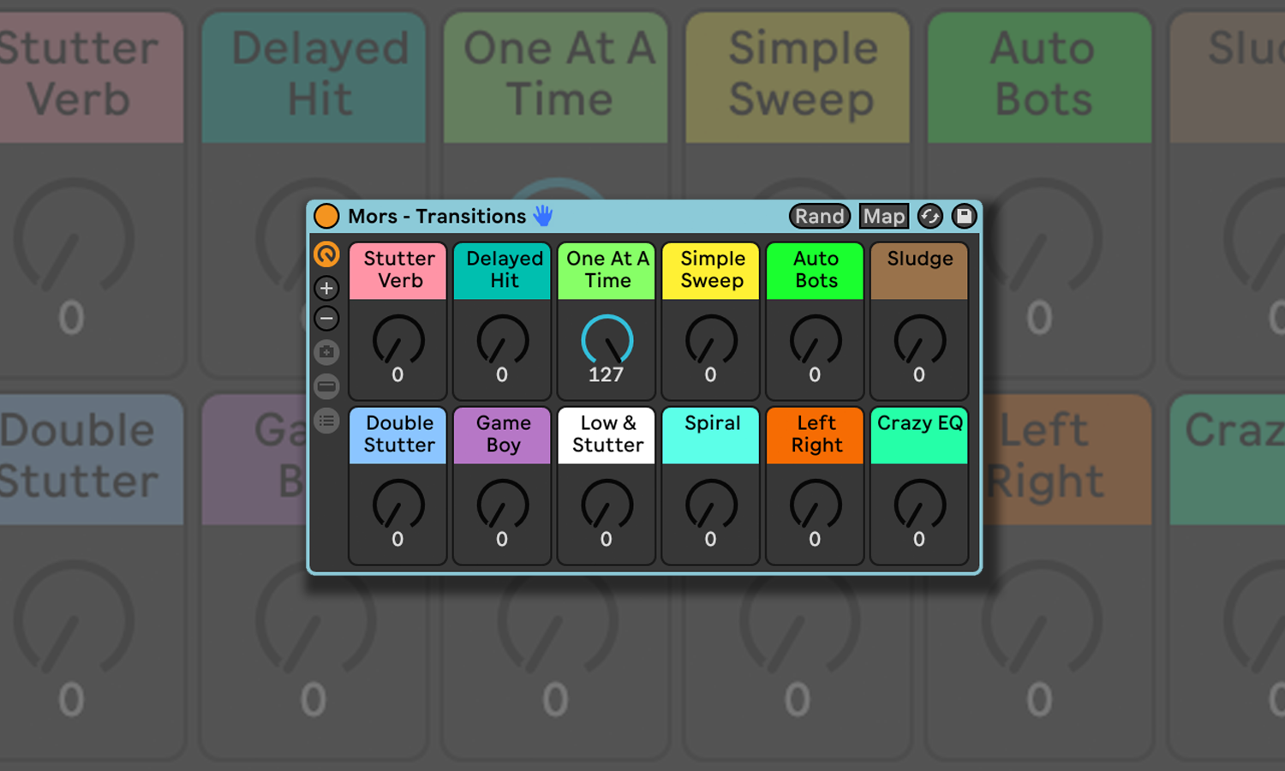The height and width of the screenshot is (771, 1285).
Task: Click the Low & Stutter knob
Action: coord(607,504)
